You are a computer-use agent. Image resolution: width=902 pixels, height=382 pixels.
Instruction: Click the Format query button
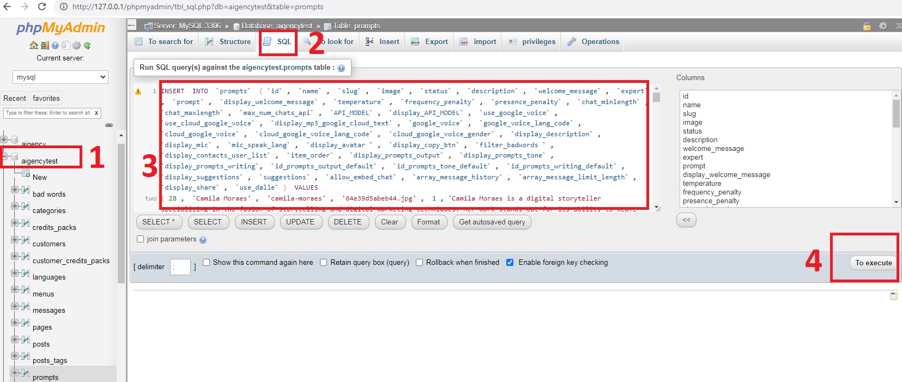(x=428, y=222)
